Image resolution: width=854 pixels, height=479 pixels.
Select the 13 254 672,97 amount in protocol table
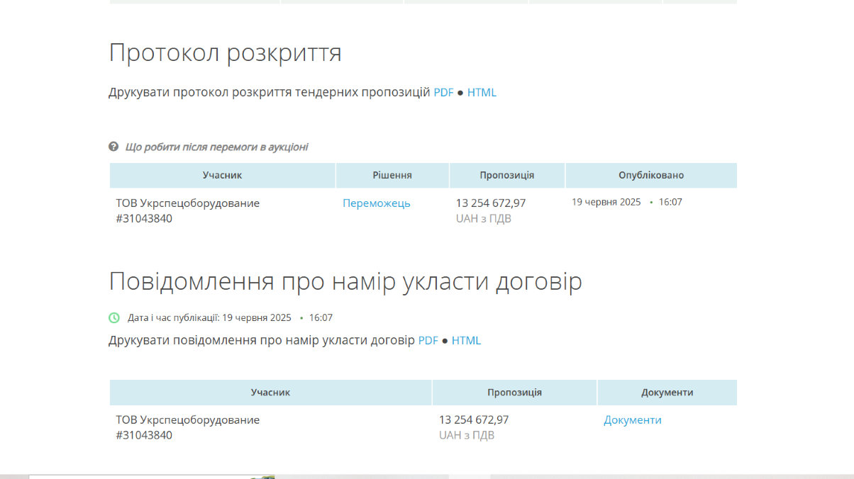tap(491, 203)
